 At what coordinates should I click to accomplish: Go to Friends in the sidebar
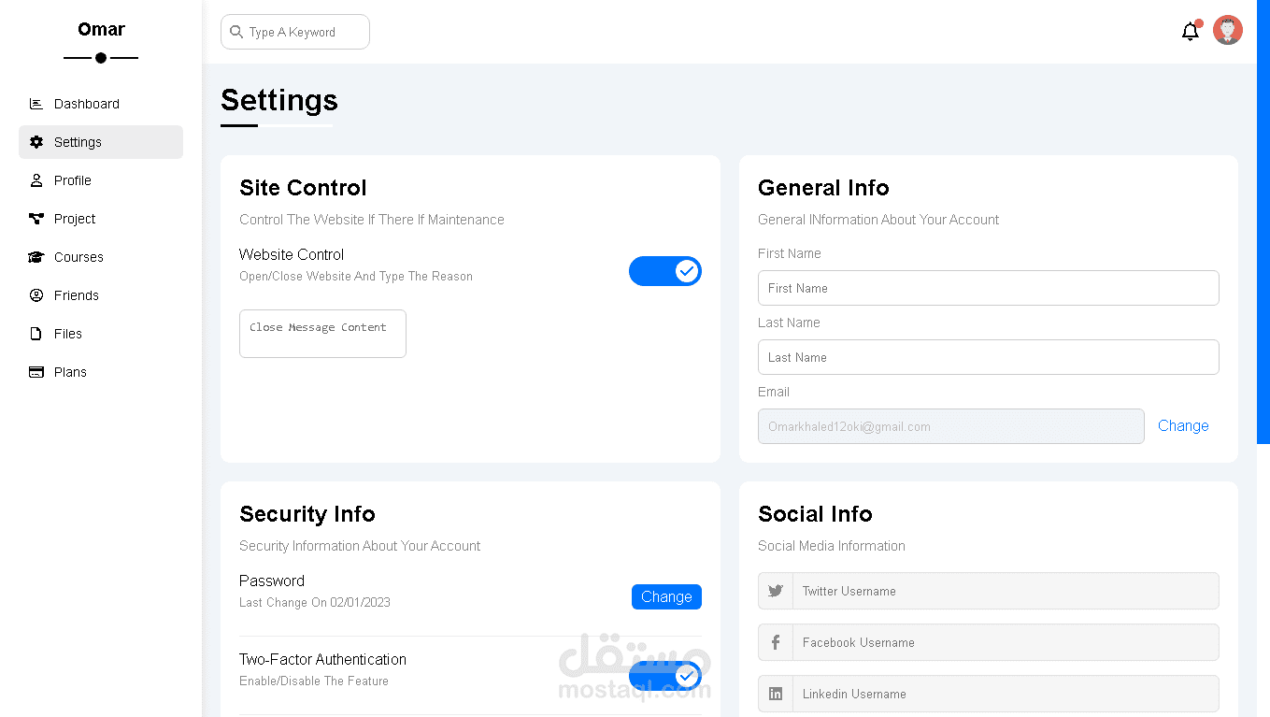tap(76, 295)
